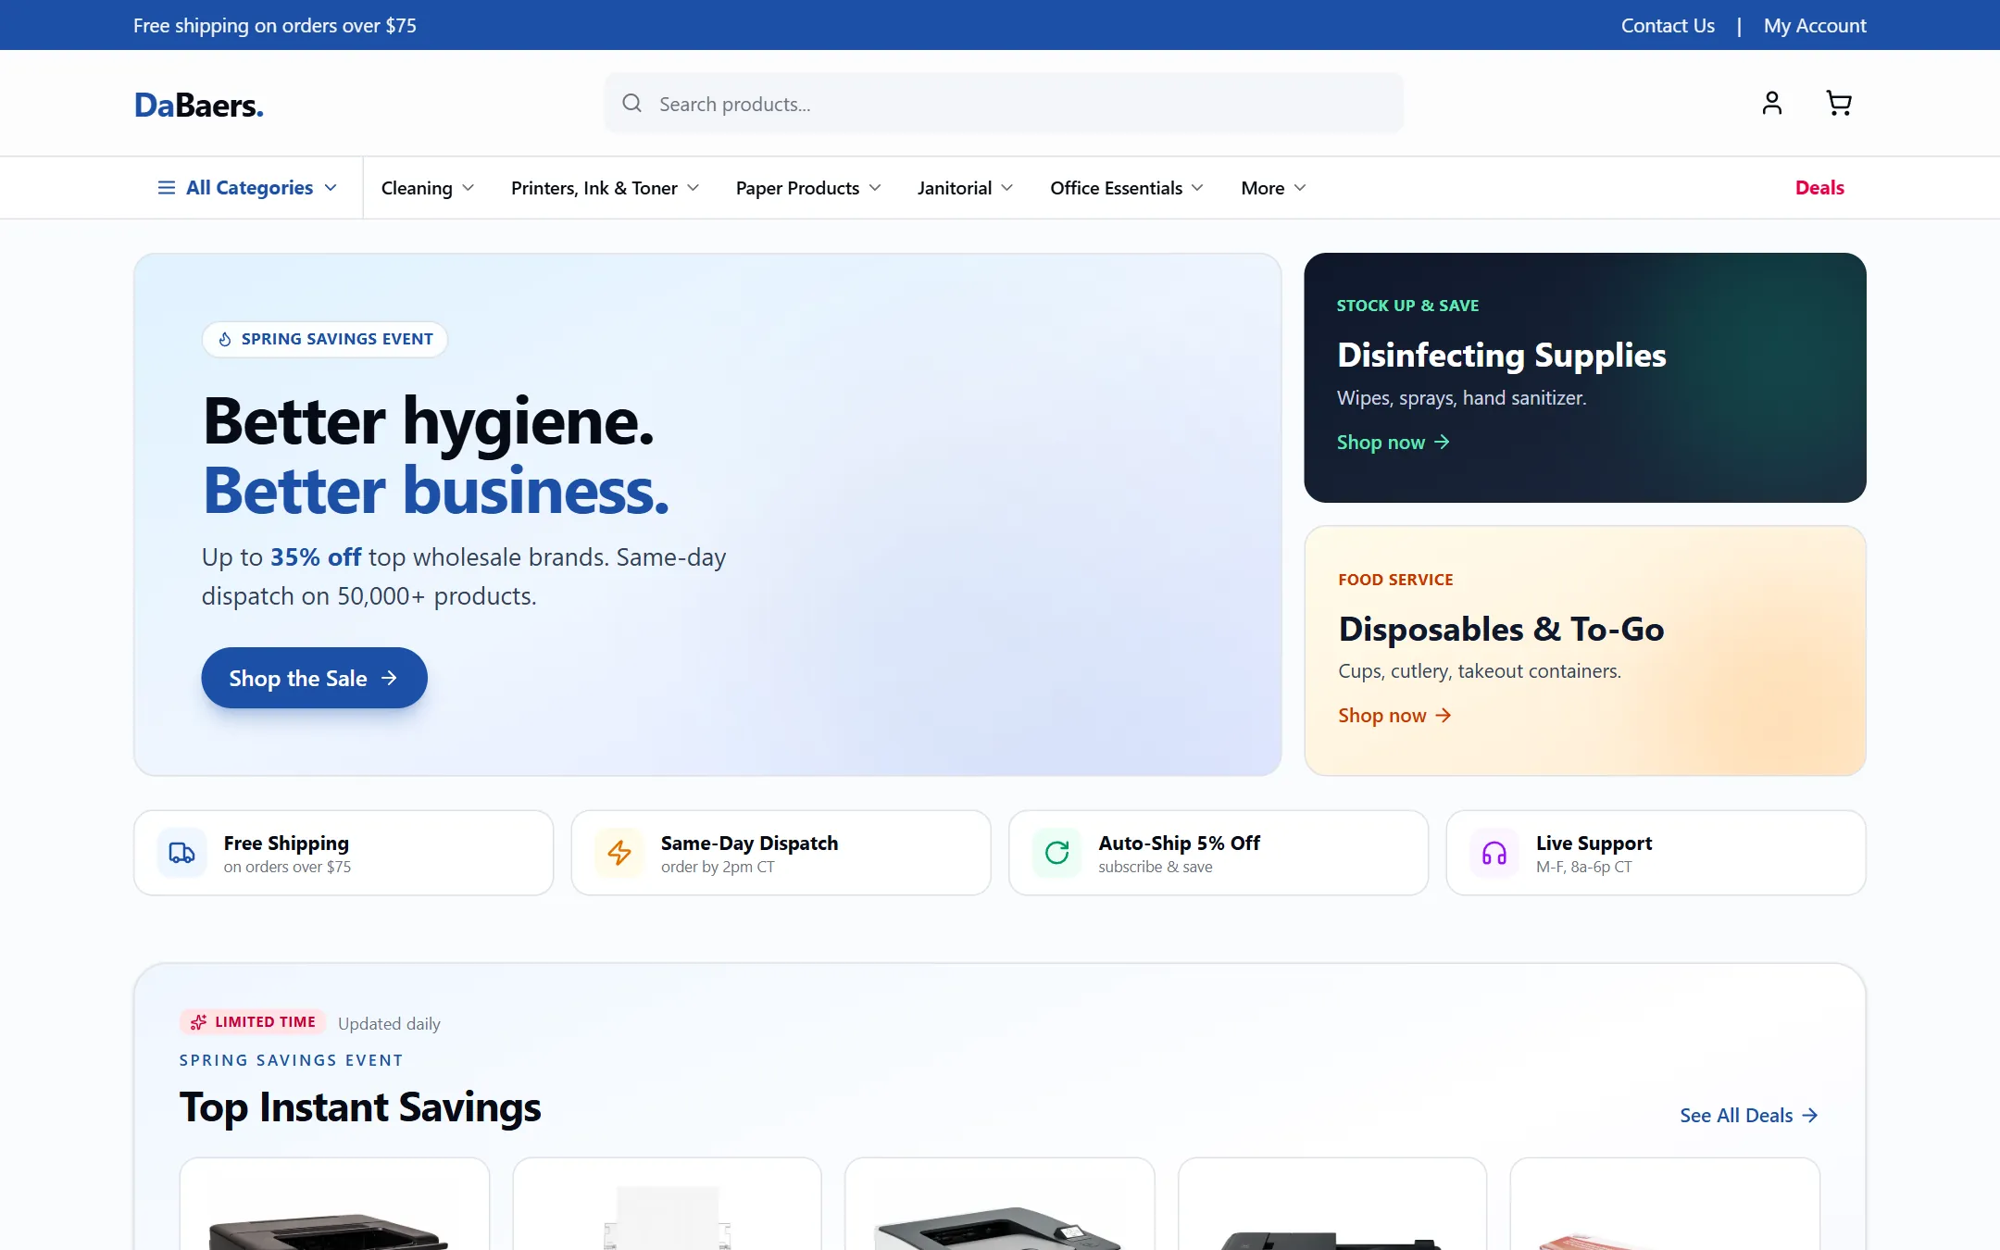
Task: Click Shop the Sale text
Action: pyautogui.click(x=298, y=679)
